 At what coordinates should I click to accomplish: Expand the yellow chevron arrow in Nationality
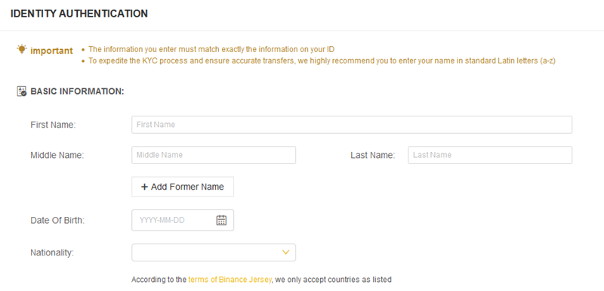[x=285, y=252]
